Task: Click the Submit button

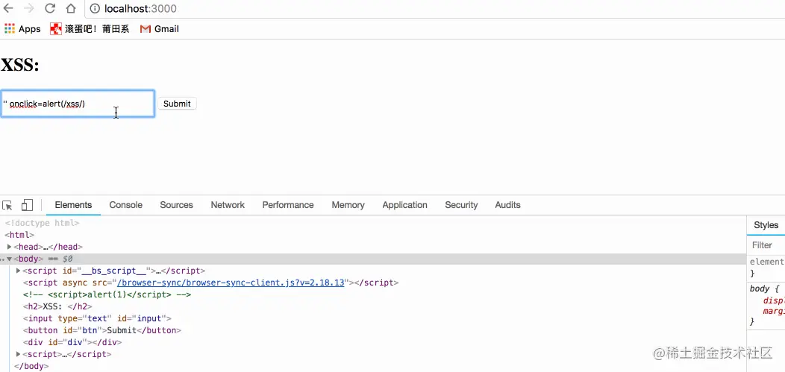Action: (x=177, y=104)
